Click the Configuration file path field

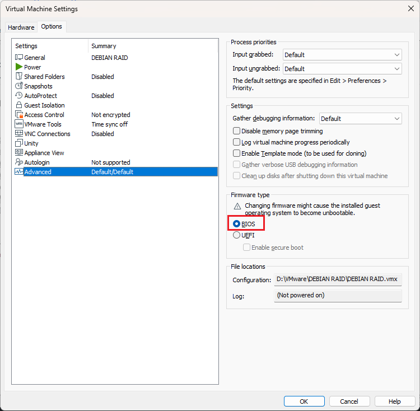point(338,279)
